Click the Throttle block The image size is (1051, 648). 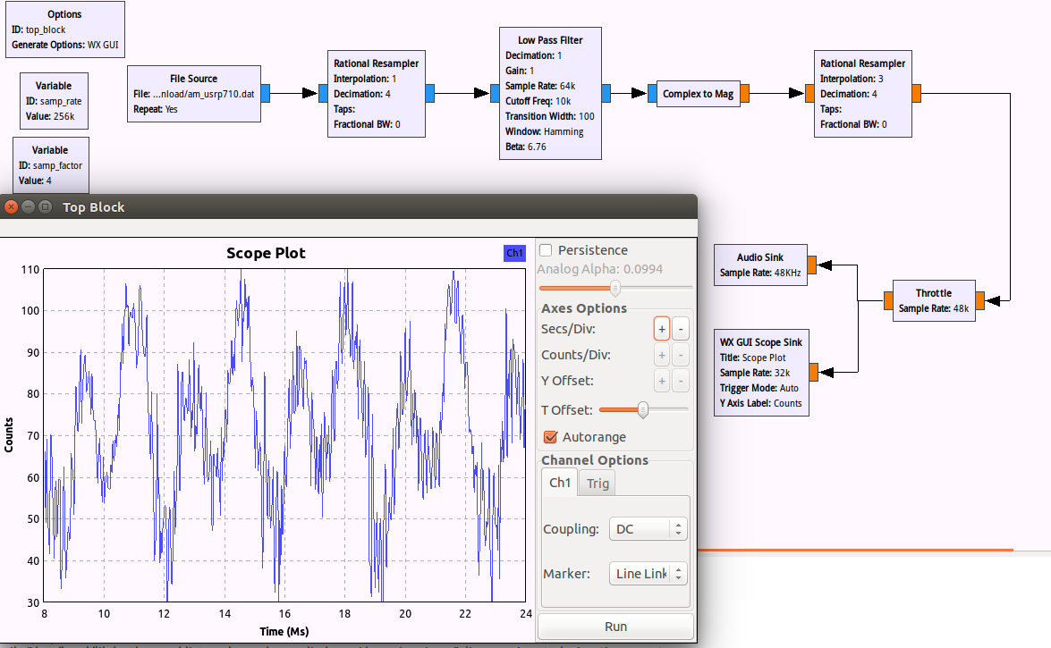coord(933,300)
